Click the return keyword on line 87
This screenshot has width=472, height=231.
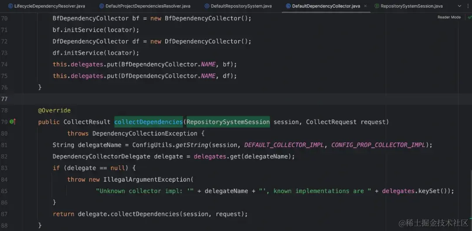coord(63,214)
